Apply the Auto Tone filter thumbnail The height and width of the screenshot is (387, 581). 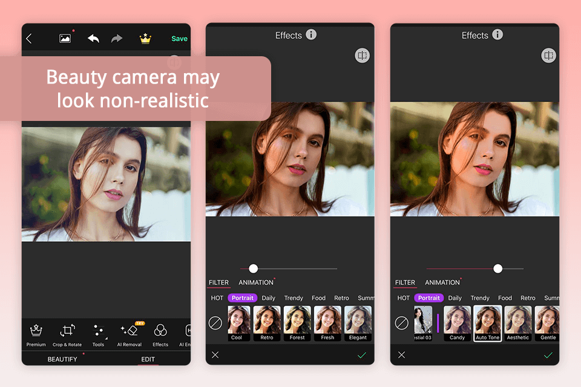tap(488, 324)
